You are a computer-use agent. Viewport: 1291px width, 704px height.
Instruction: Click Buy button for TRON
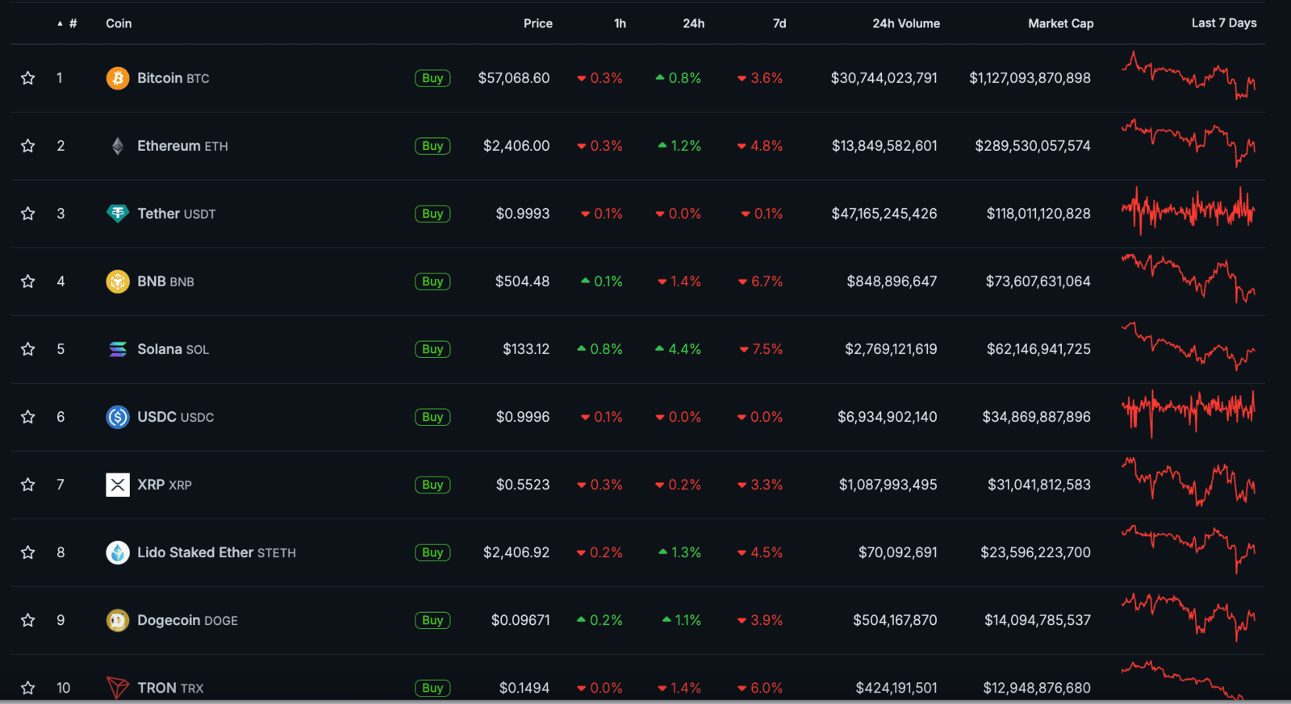point(432,688)
